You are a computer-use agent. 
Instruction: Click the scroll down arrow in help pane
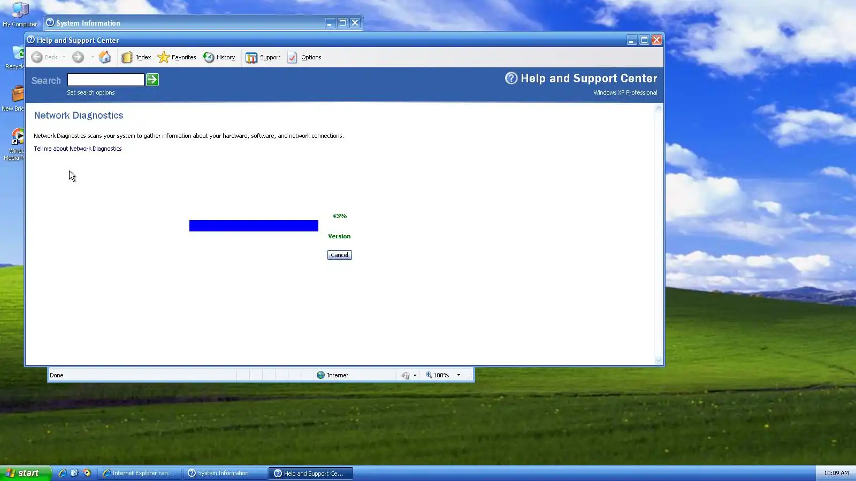tap(659, 360)
